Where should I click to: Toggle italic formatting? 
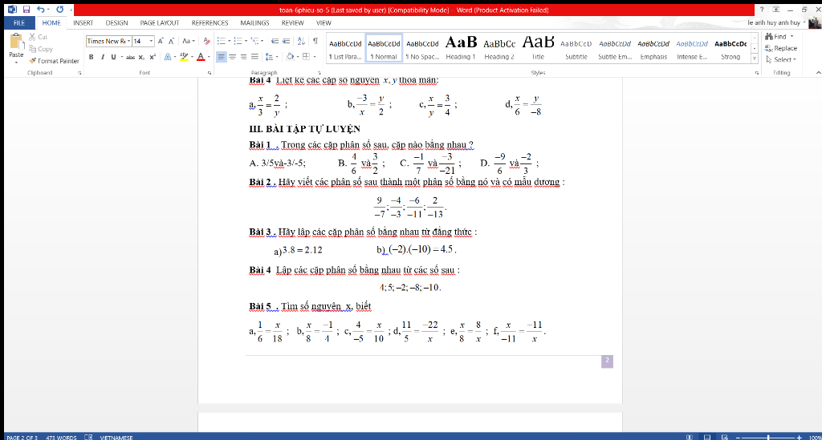point(102,57)
